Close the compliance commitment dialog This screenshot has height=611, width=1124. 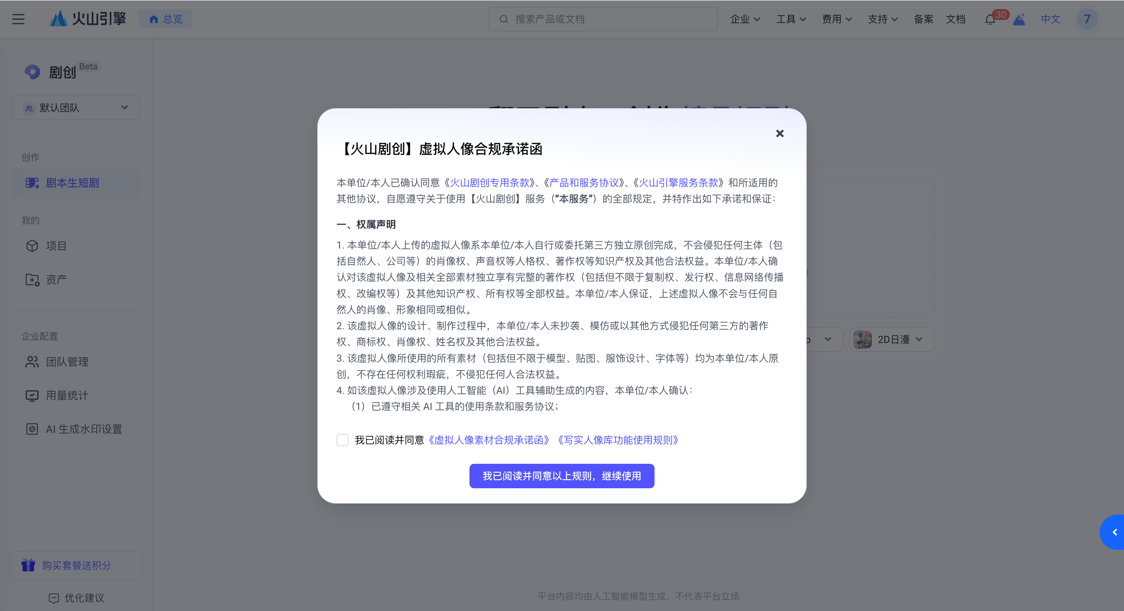[x=780, y=133]
